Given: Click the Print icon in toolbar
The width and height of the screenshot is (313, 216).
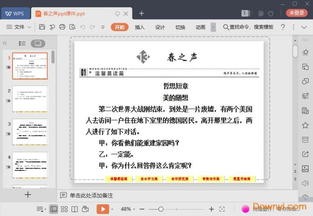Looking at the screenshot, I should [x=62, y=27].
